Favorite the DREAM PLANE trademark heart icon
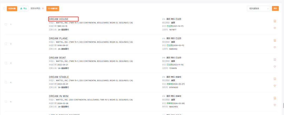This screenshot has width=284, height=115. coord(275,47)
